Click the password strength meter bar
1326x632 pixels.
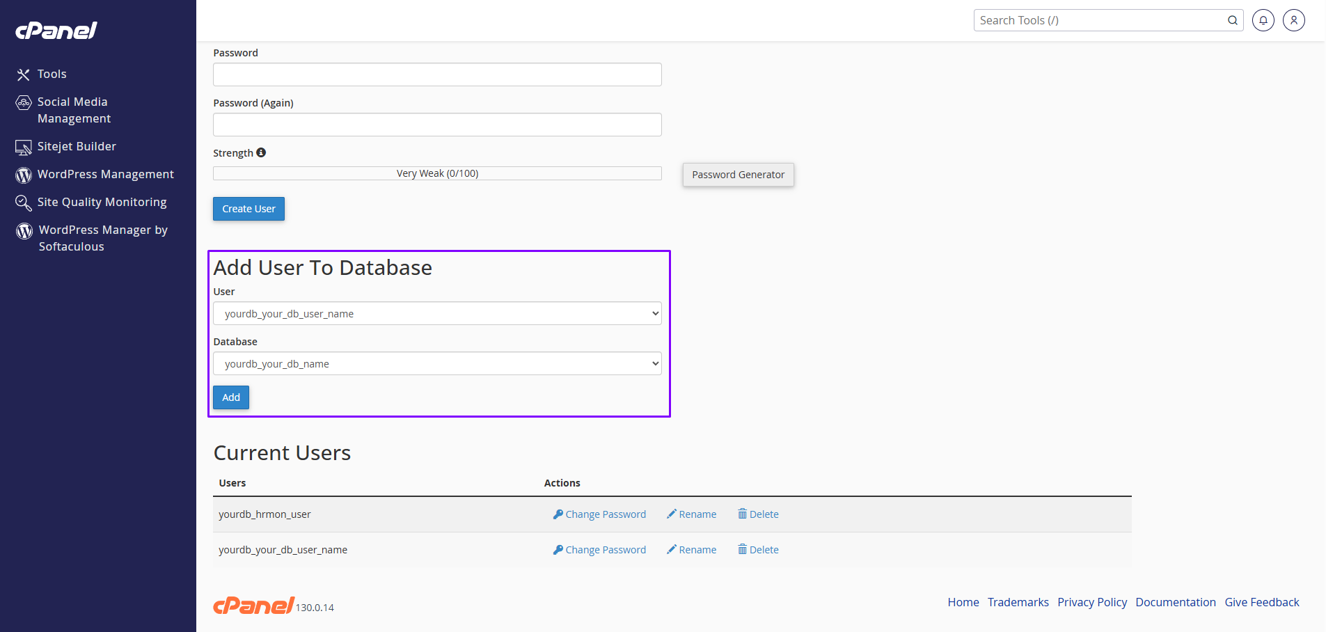pyautogui.click(x=437, y=173)
